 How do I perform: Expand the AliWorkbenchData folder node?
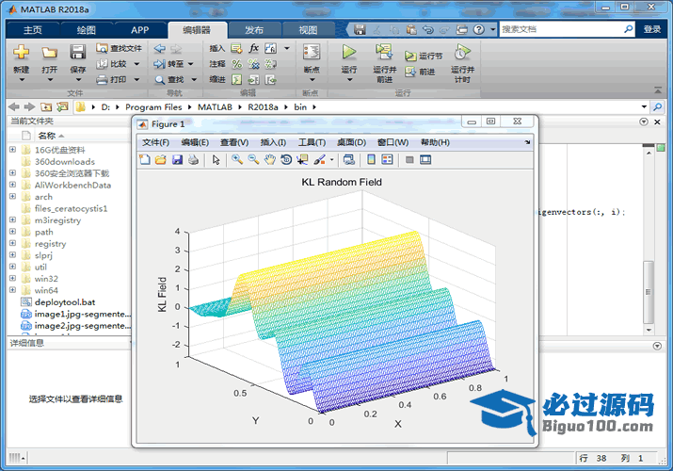[x=13, y=185]
